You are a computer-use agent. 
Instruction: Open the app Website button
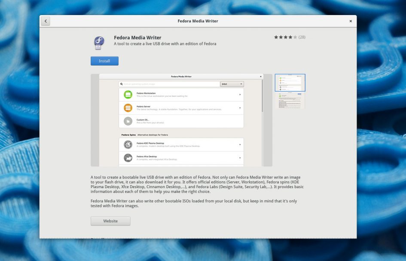point(110,221)
